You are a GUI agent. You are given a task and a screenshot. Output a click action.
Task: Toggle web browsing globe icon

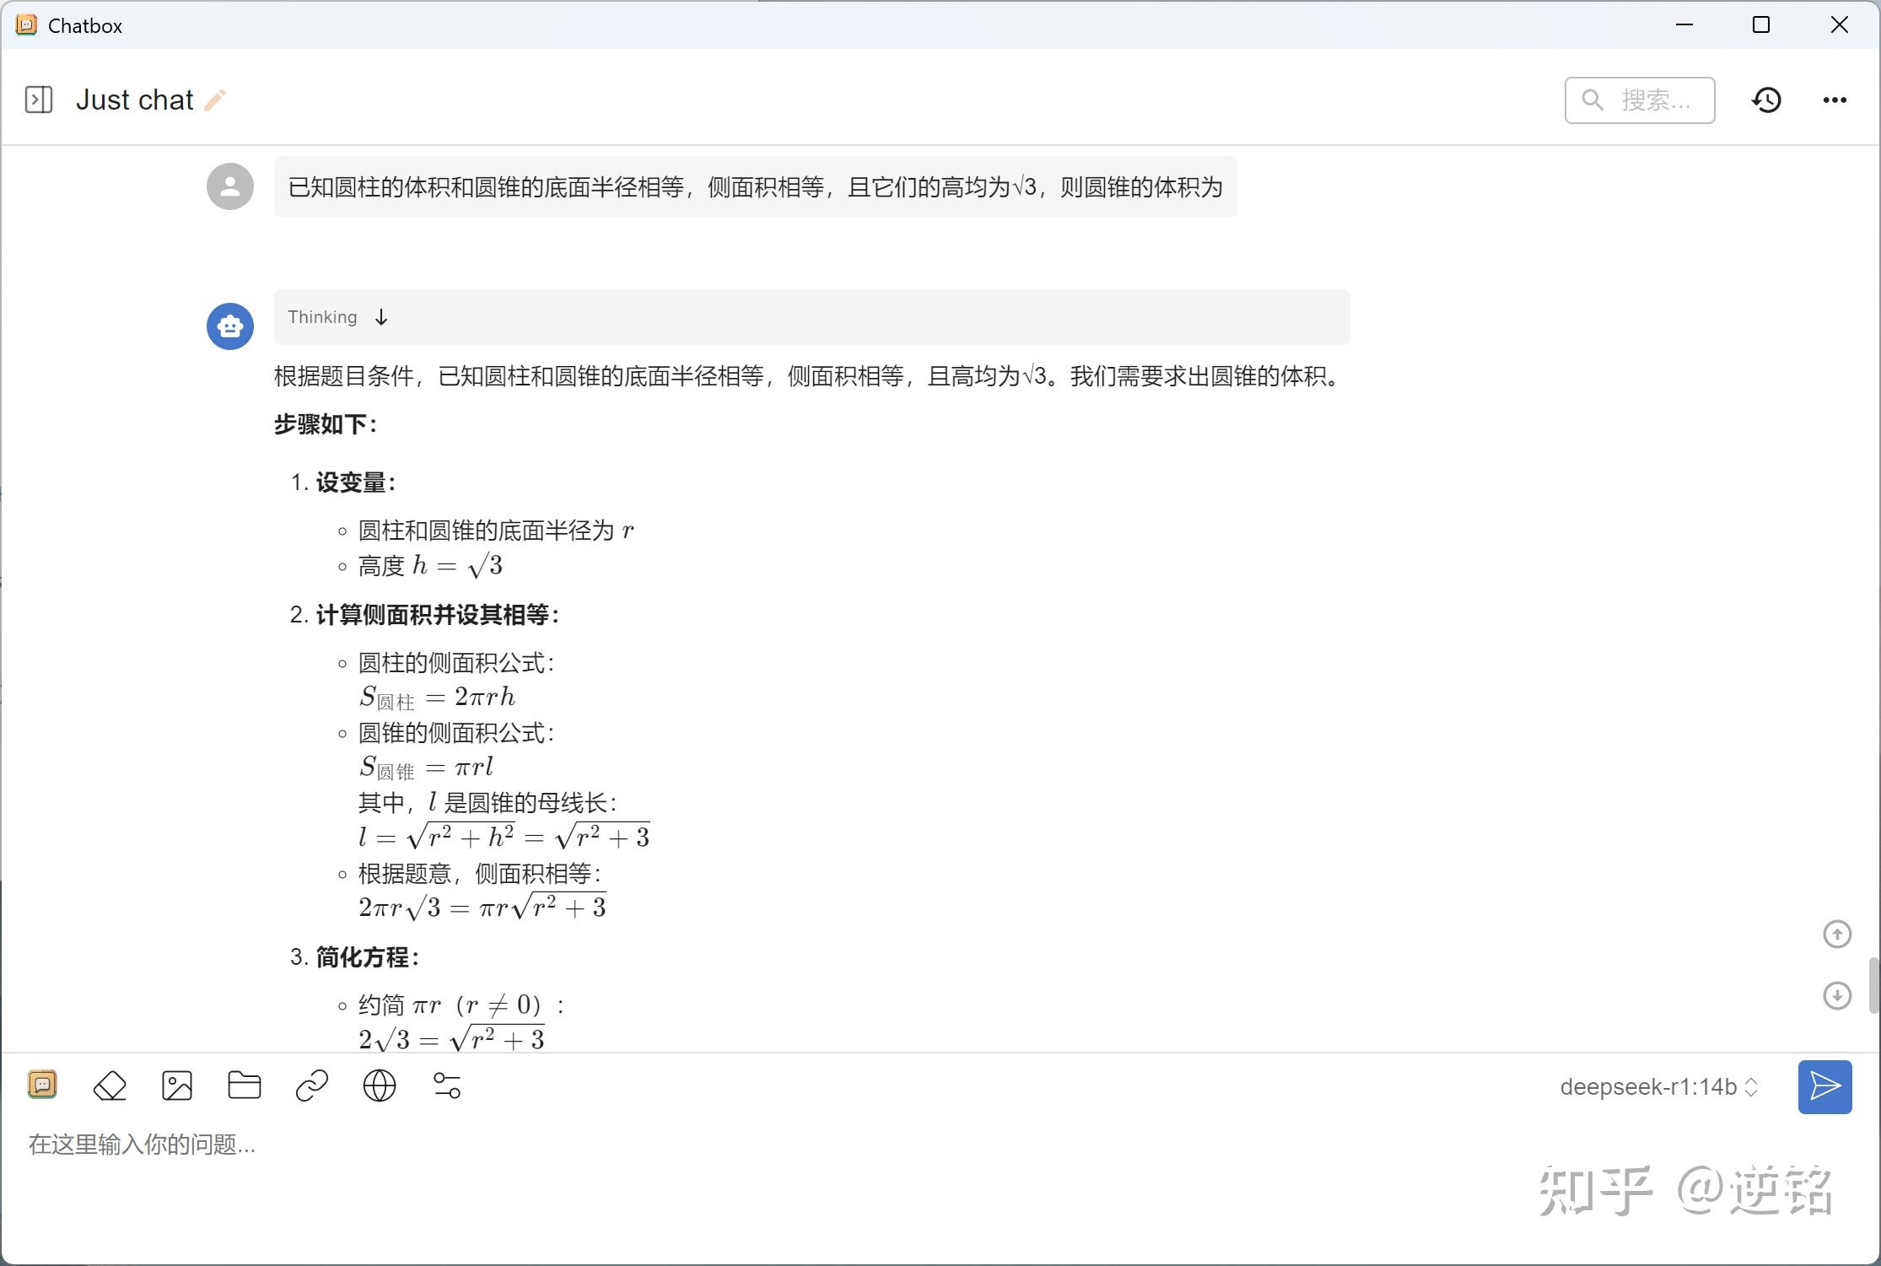[380, 1086]
